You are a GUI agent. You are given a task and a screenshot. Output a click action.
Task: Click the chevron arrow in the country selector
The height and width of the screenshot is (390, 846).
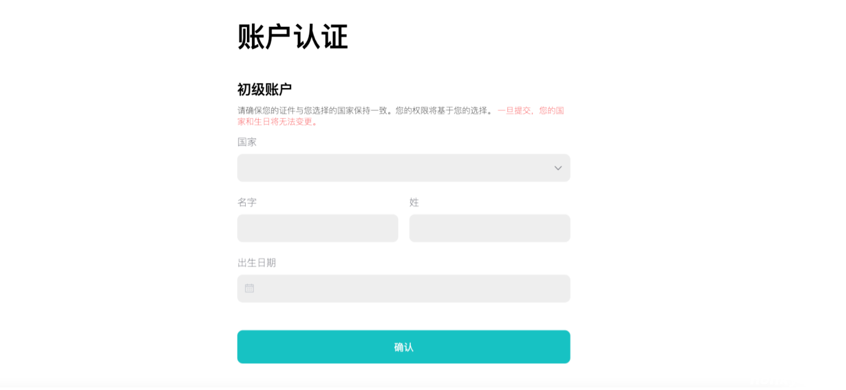click(x=557, y=168)
